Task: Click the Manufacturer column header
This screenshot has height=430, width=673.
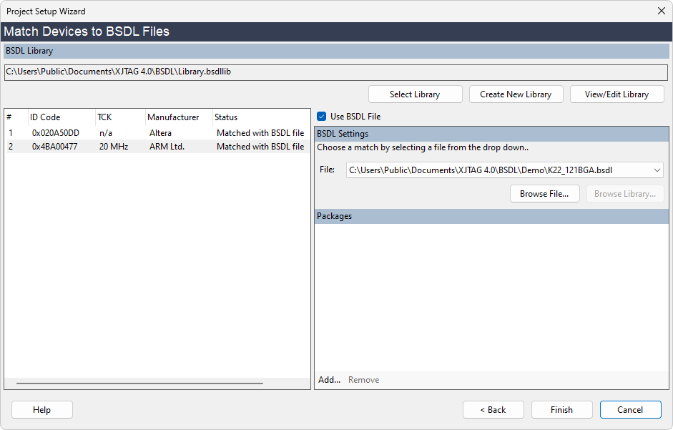Action: click(x=173, y=117)
